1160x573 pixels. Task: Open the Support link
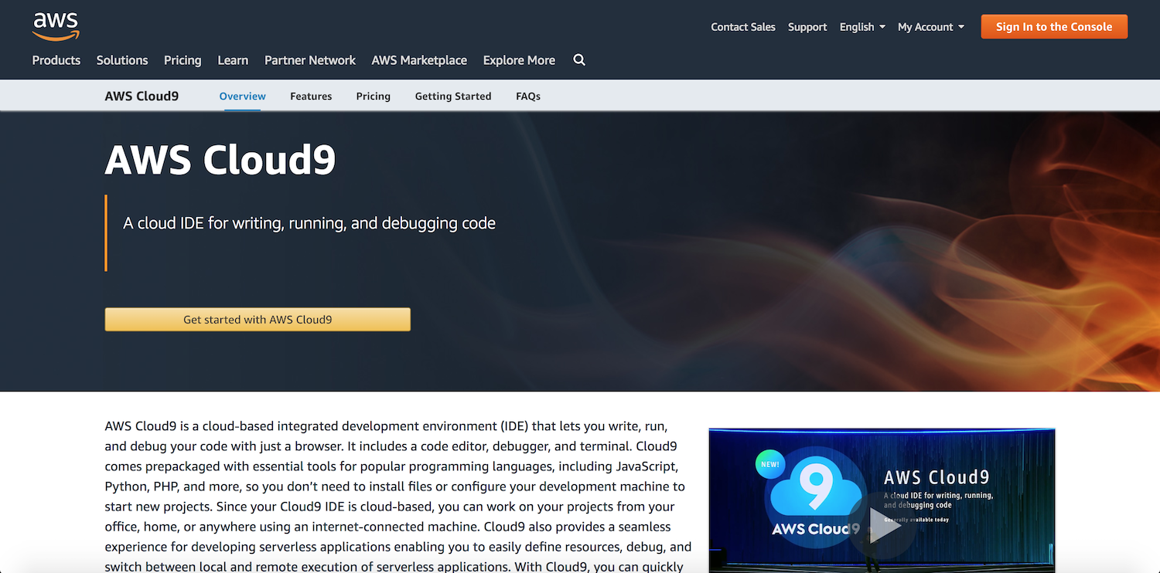(x=807, y=27)
